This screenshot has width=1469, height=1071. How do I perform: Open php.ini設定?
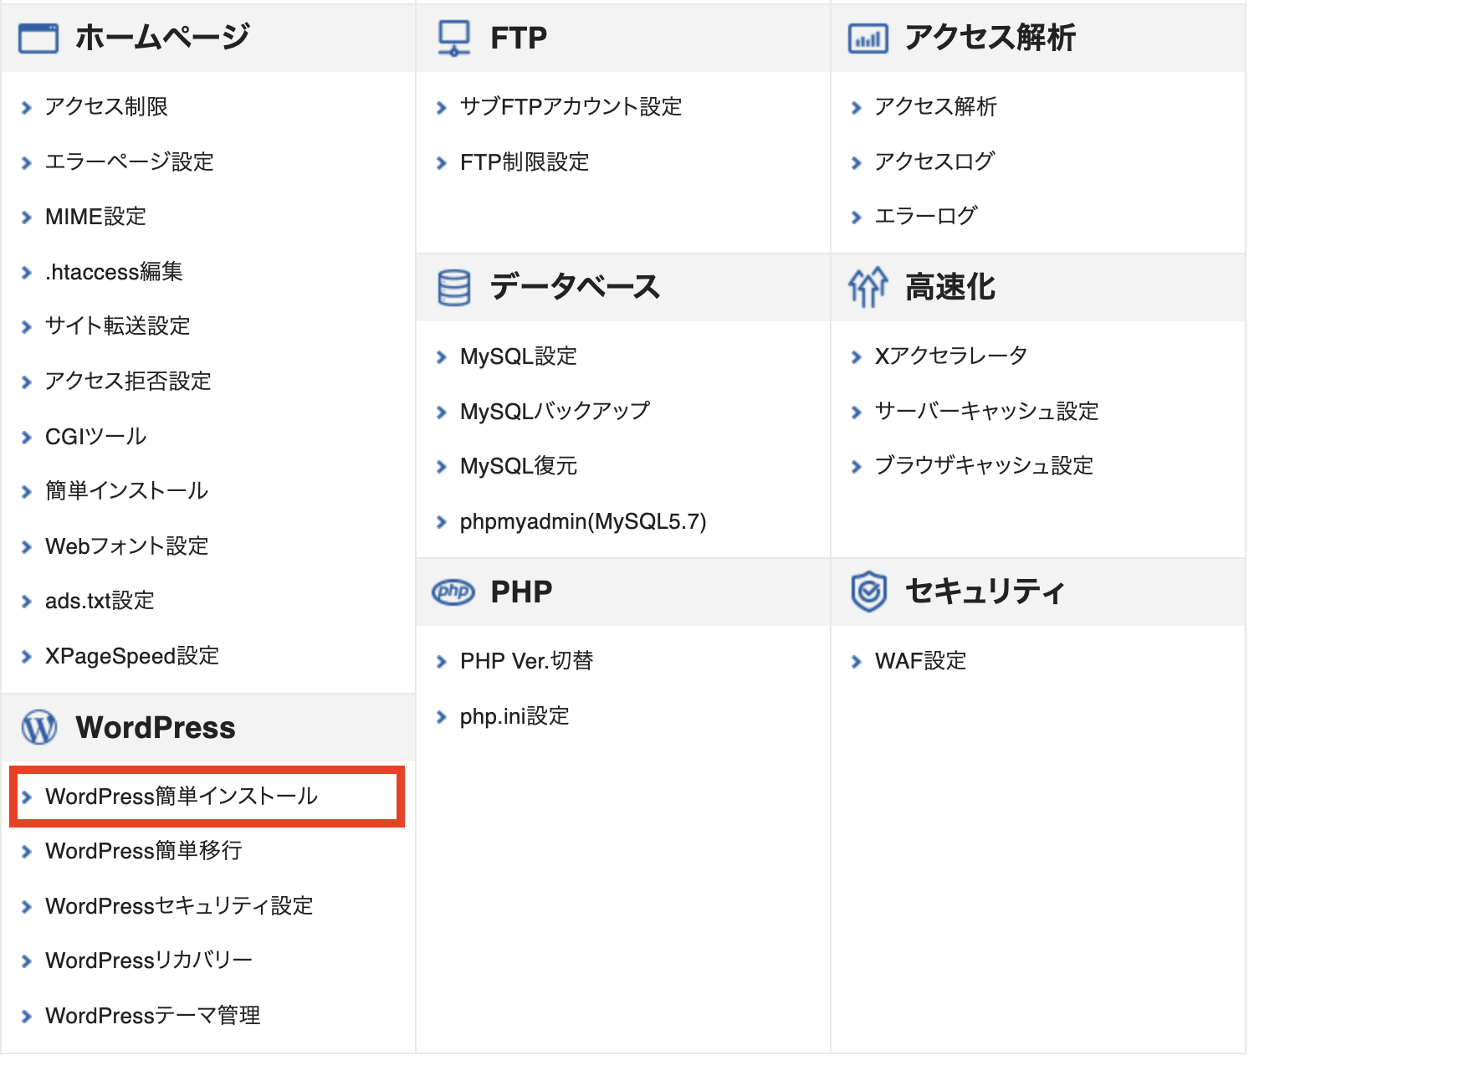click(x=514, y=716)
